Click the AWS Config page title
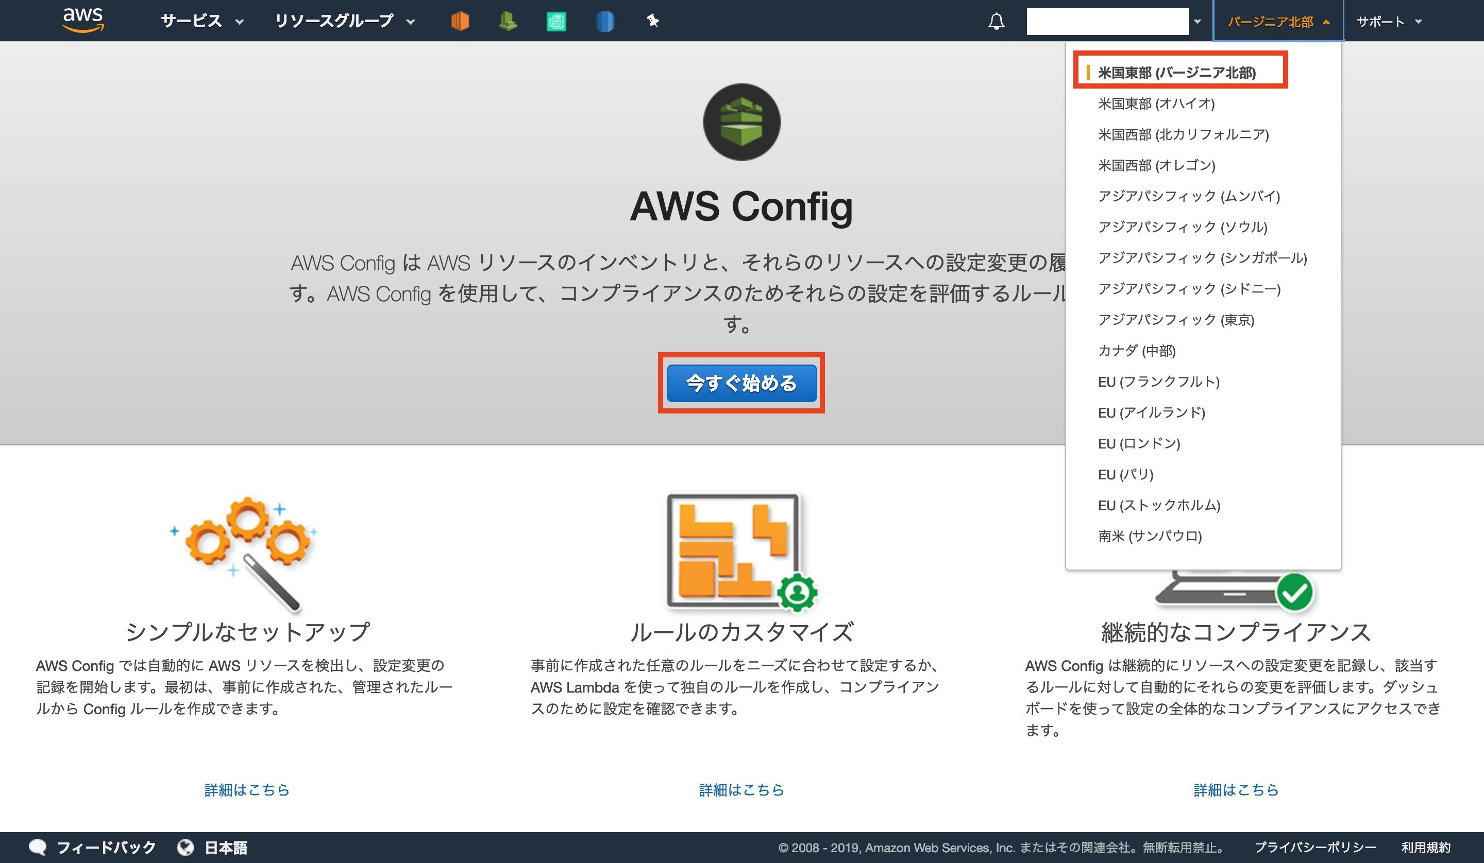 [x=741, y=206]
